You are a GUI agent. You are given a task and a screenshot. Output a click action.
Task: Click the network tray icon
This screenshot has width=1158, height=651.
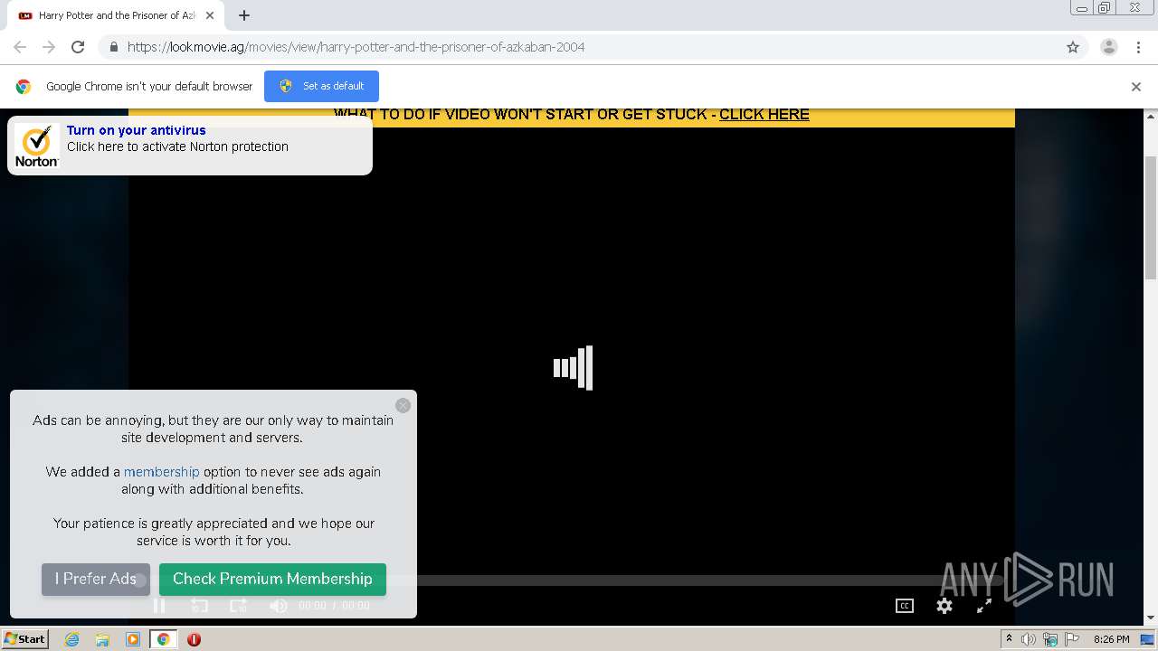point(1050,639)
